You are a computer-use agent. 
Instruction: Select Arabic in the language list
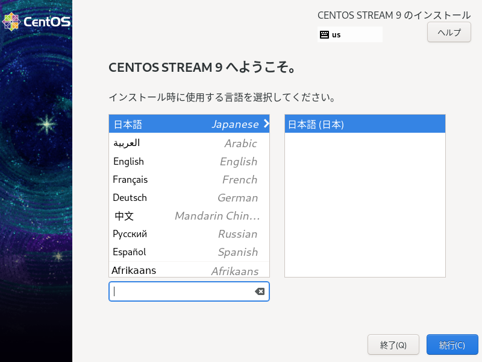click(x=189, y=143)
